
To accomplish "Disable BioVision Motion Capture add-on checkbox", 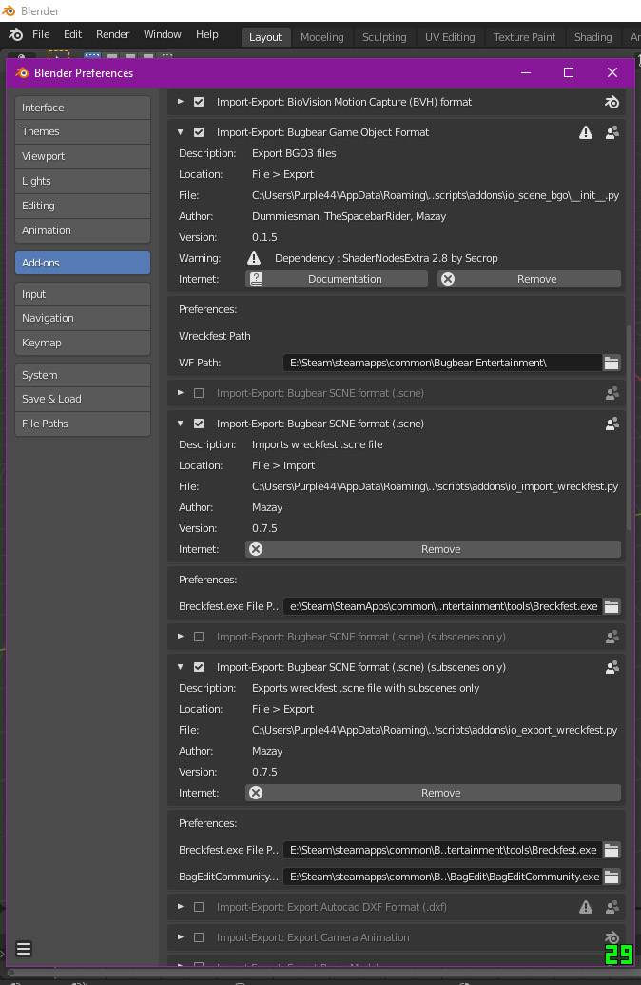I will click(x=199, y=102).
